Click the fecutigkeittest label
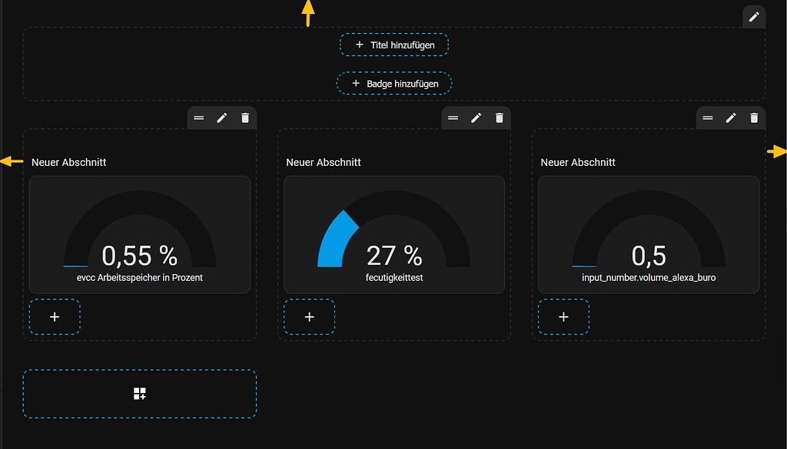The image size is (787, 449). [394, 278]
